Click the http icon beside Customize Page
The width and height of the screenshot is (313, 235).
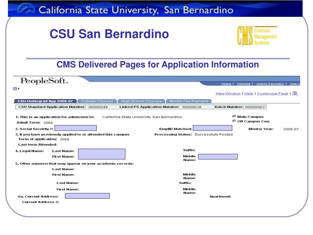(x=295, y=93)
